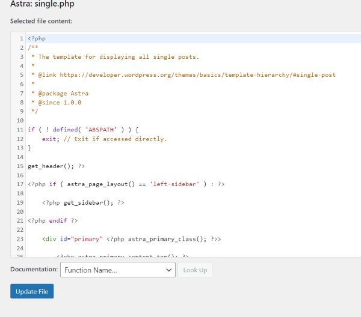Click the disabled Look Up button
Viewport: 361px width, 317px height.
point(195,270)
